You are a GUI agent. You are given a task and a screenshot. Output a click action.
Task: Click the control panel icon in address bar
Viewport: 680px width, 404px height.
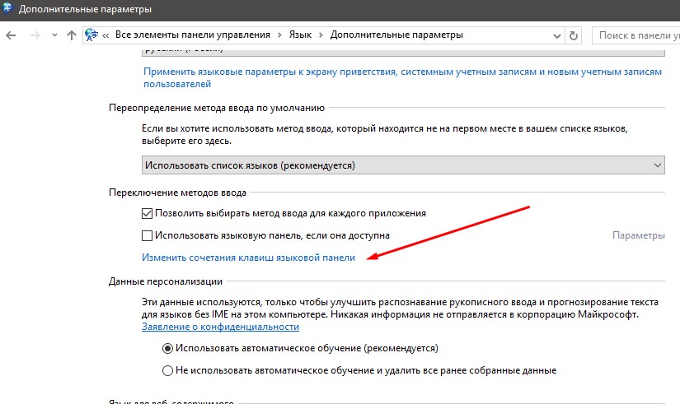click(92, 35)
